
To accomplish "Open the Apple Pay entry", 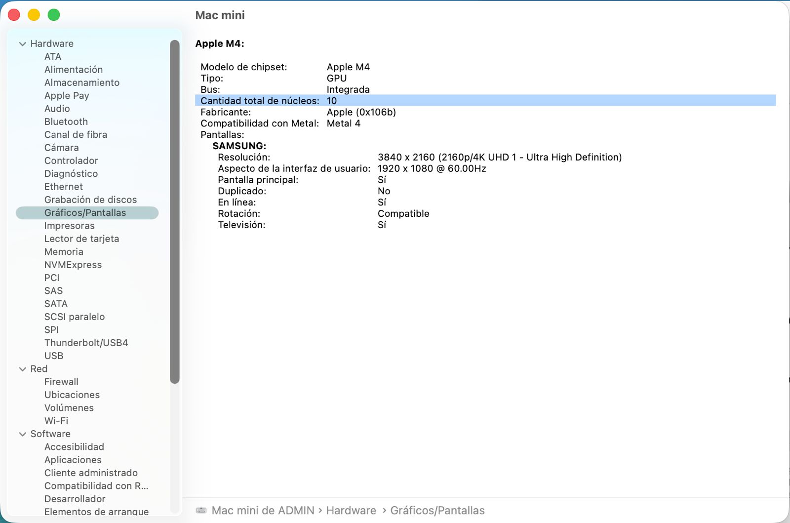I will 67,96.
